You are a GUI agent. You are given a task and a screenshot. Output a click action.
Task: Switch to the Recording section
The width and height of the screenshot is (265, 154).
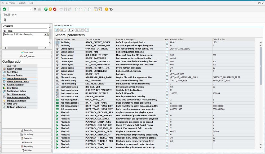coord(27,130)
